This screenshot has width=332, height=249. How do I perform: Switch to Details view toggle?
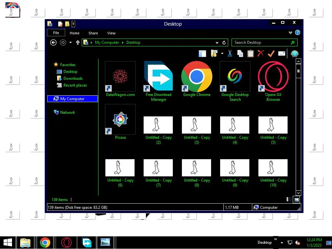(x=289, y=199)
